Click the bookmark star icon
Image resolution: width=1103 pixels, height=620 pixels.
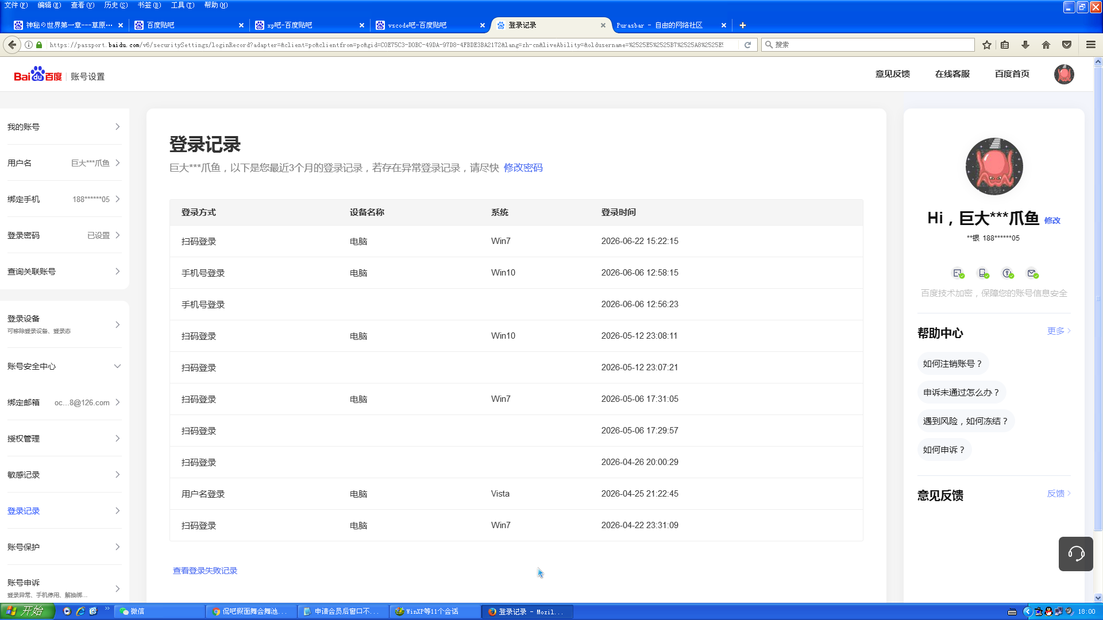(x=987, y=45)
